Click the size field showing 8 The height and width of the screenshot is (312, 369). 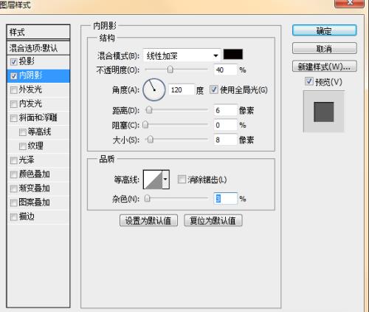(226, 140)
